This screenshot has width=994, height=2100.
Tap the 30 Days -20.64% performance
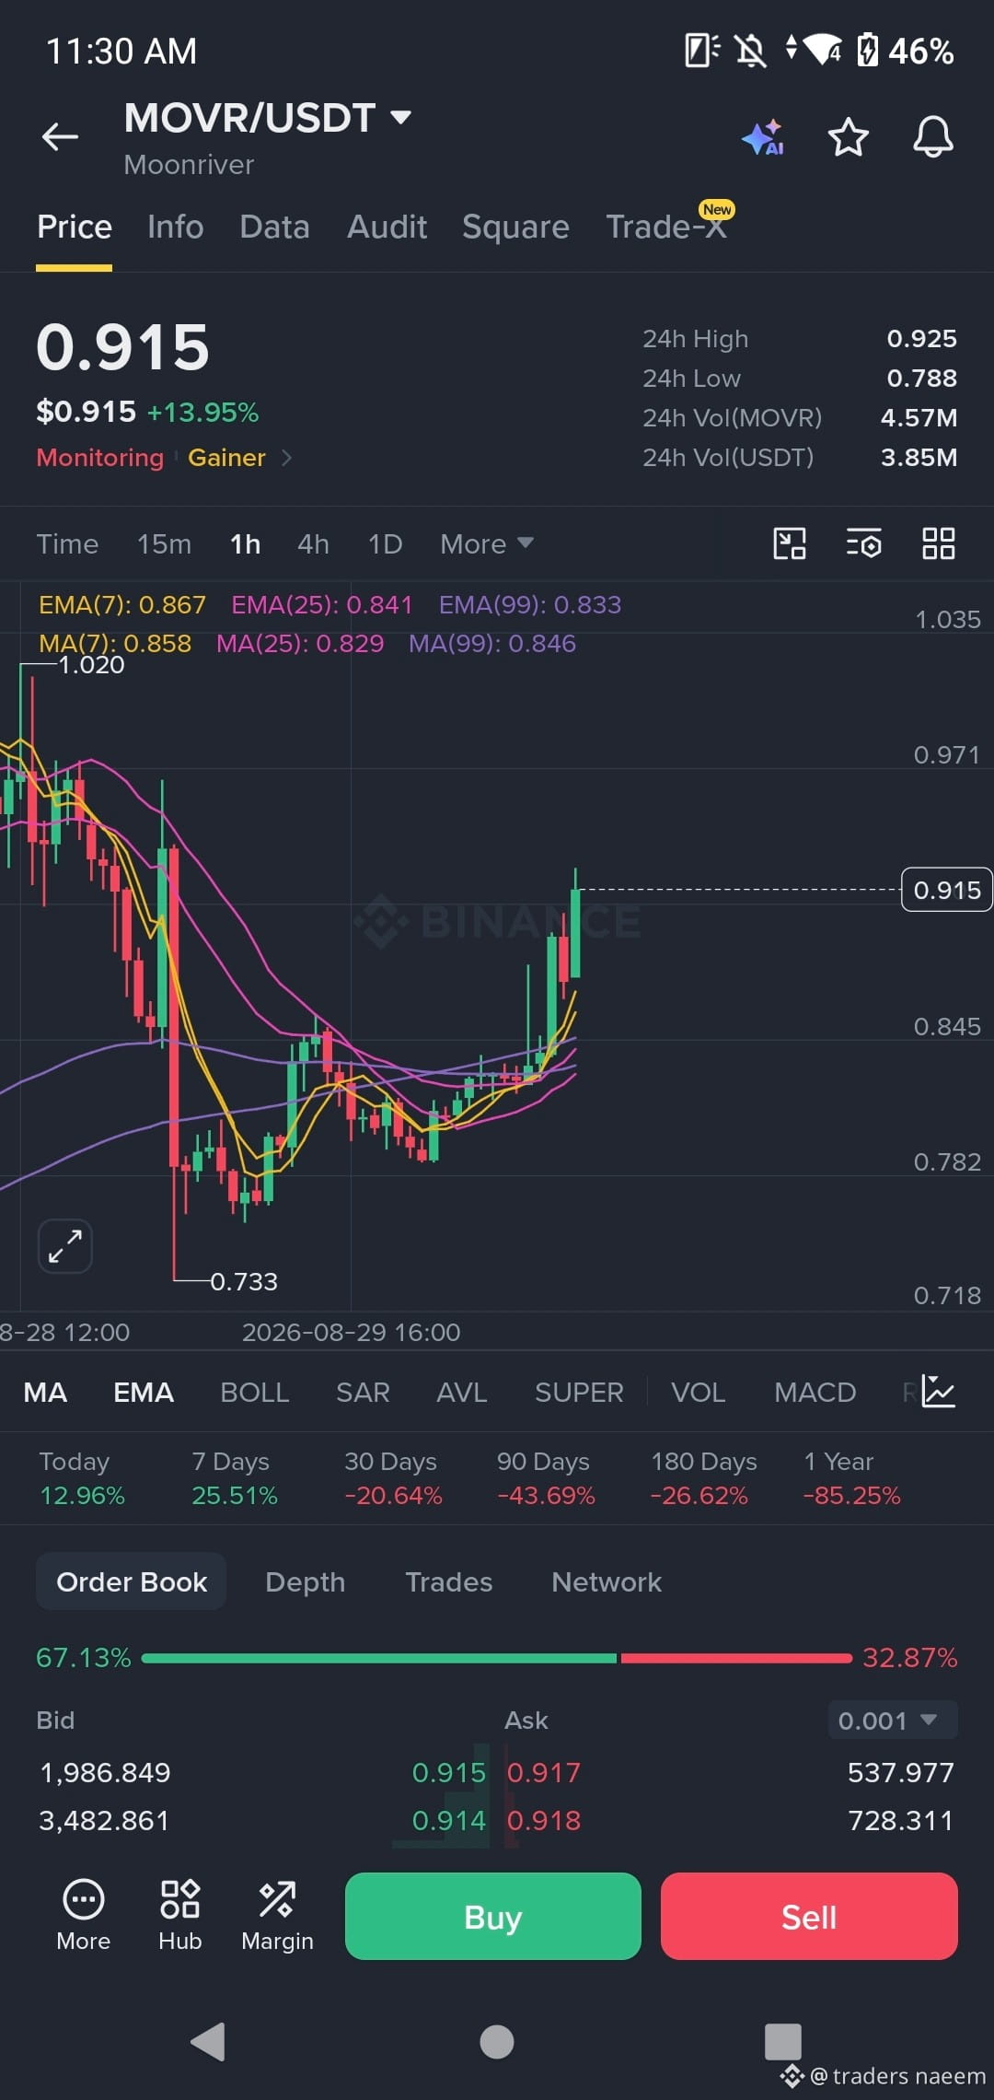click(x=393, y=1478)
